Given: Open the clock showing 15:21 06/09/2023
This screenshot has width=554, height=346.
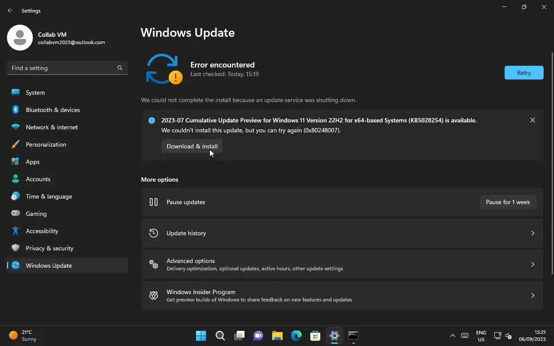Looking at the screenshot, I should coord(532,336).
